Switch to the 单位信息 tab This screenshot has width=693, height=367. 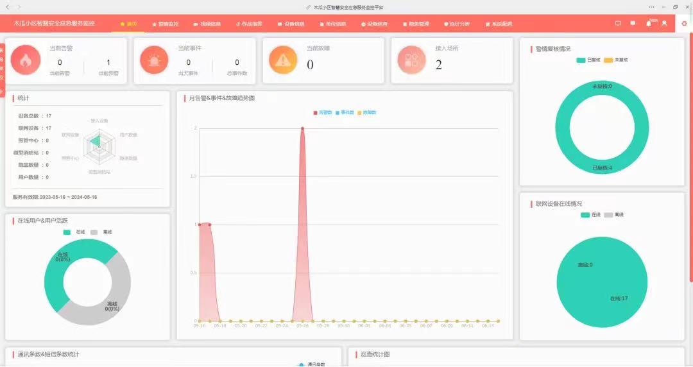[x=332, y=24]
